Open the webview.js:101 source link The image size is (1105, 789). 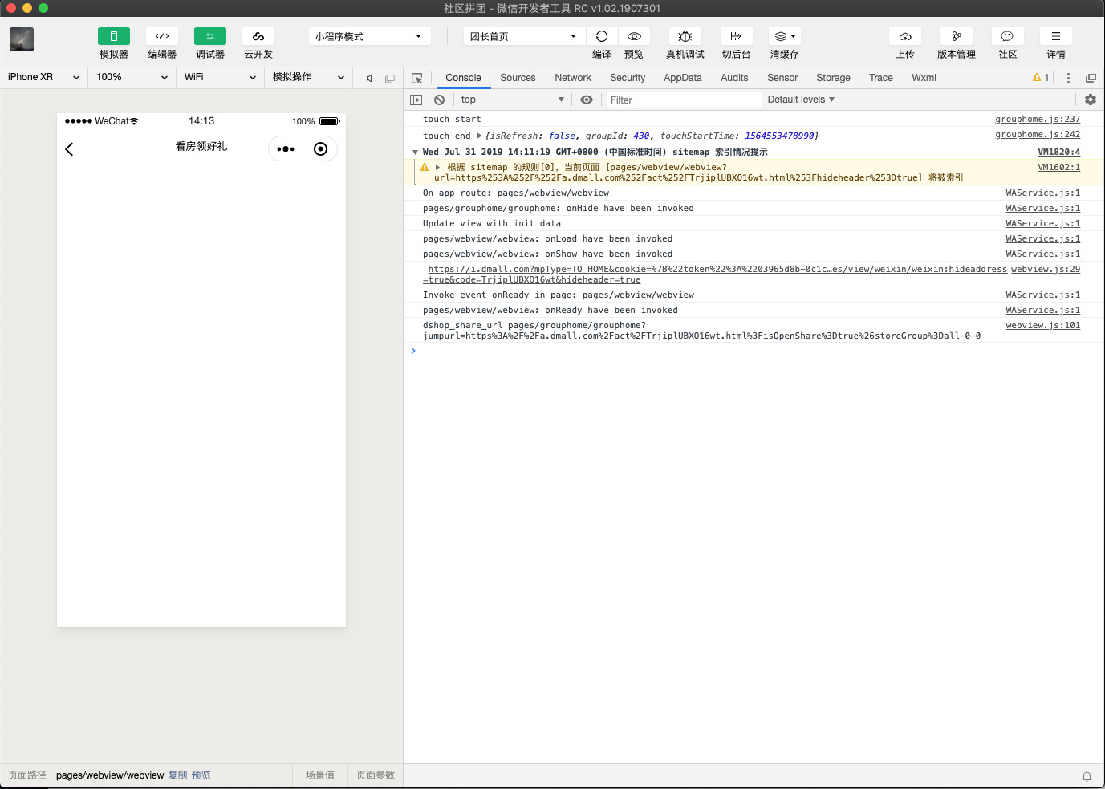[1043, 325]
